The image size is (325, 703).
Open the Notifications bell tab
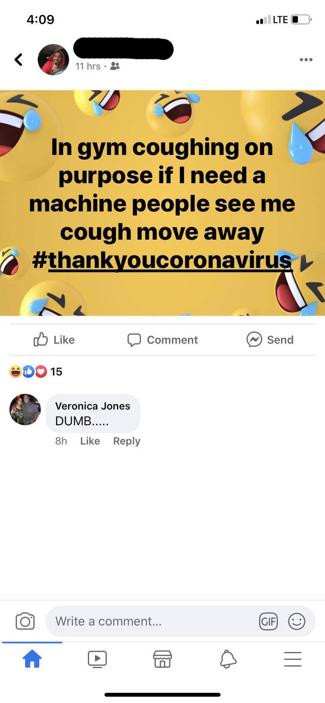(228, 658)
